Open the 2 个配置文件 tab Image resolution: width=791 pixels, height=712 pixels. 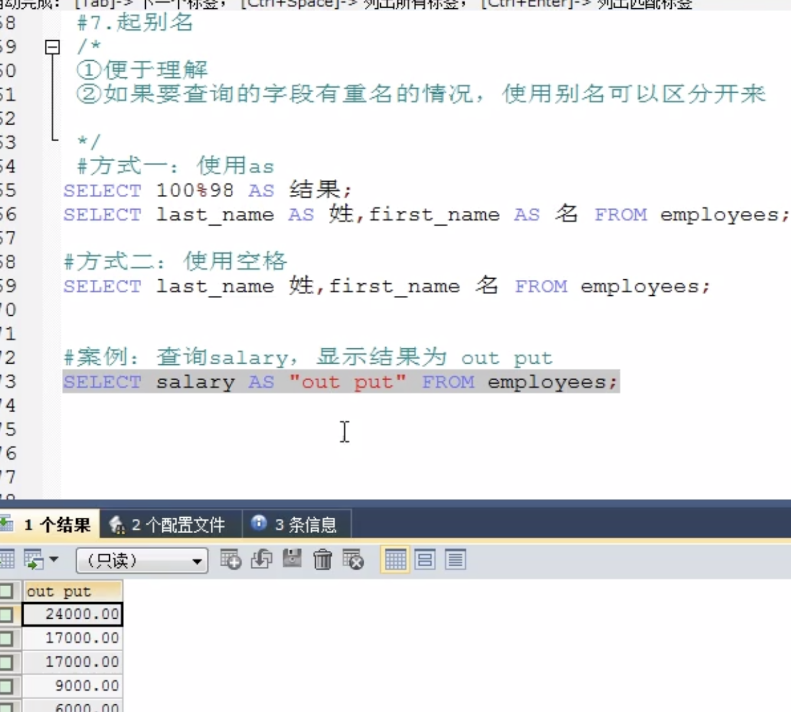pyautogui.click(x=171, y=524)
